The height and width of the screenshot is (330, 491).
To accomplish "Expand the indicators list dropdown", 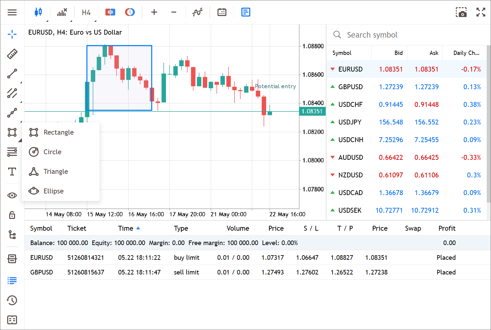I will click(62, 12).
